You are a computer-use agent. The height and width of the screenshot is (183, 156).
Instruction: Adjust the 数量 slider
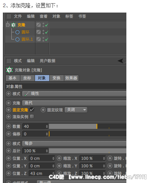click(x=87, y=126)
